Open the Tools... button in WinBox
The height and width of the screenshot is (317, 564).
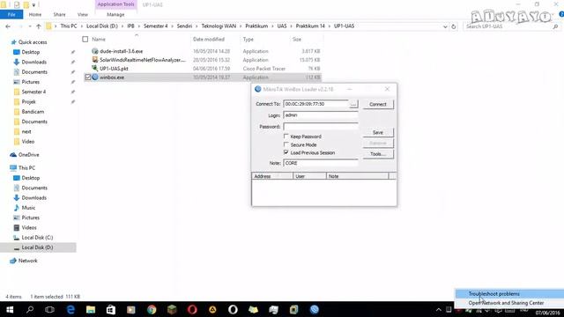point(378,154)
